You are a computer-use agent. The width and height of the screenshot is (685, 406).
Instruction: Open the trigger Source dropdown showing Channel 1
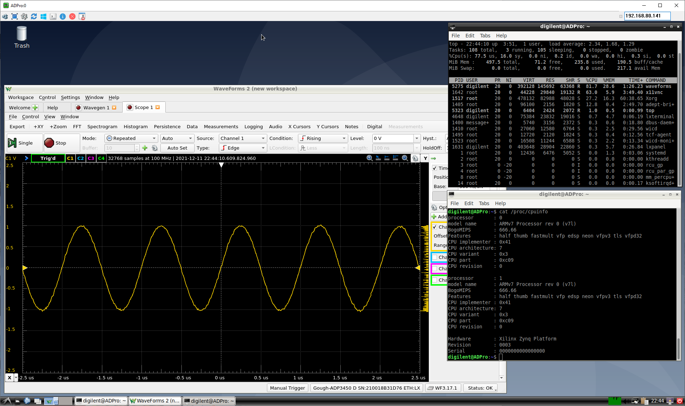click(242, 138)
